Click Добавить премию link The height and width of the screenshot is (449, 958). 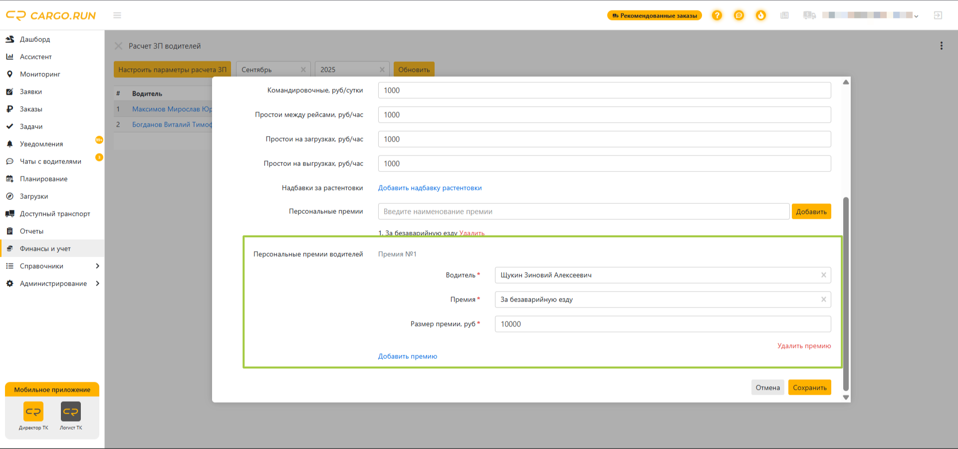(x=408, y=356)
